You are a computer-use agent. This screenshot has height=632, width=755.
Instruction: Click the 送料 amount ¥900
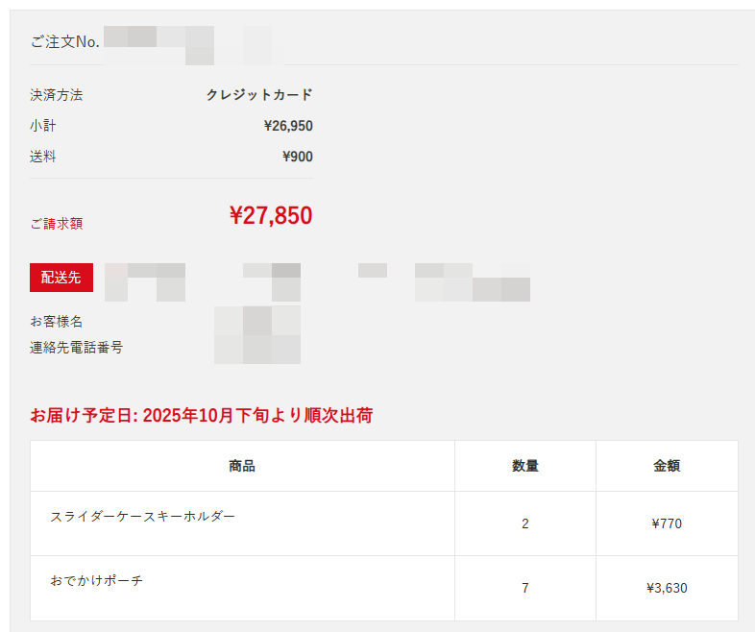[x=298, y=157]
